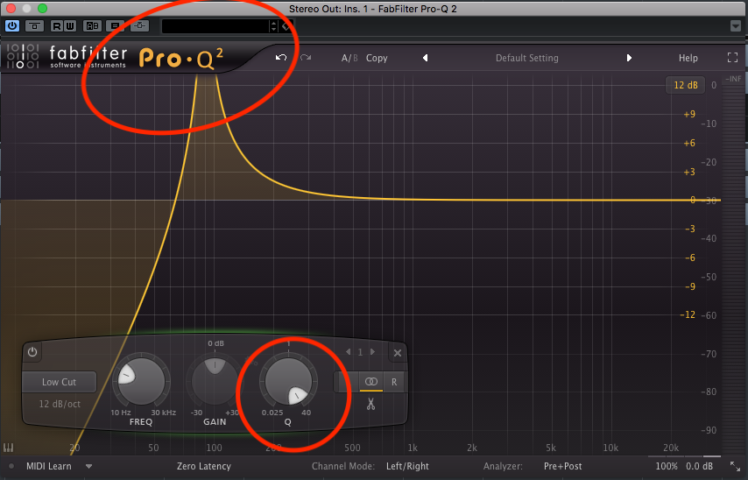Select left channel placement button
This screenshot has width=748, height=480.
[x=347, y=382]
